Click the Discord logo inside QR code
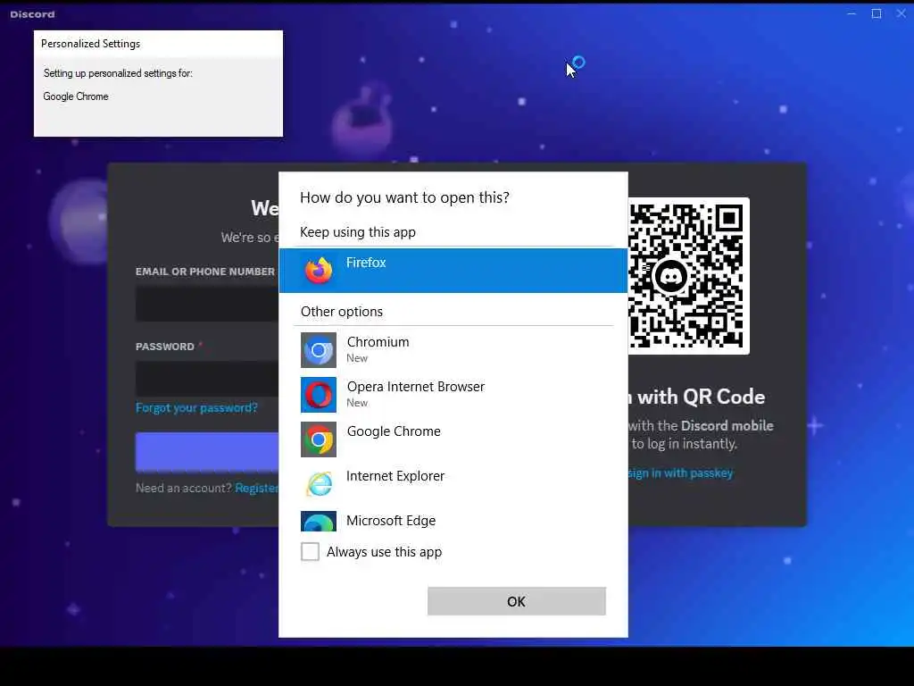Viewport: 914px width, 686px height. (x=670, y=276)
